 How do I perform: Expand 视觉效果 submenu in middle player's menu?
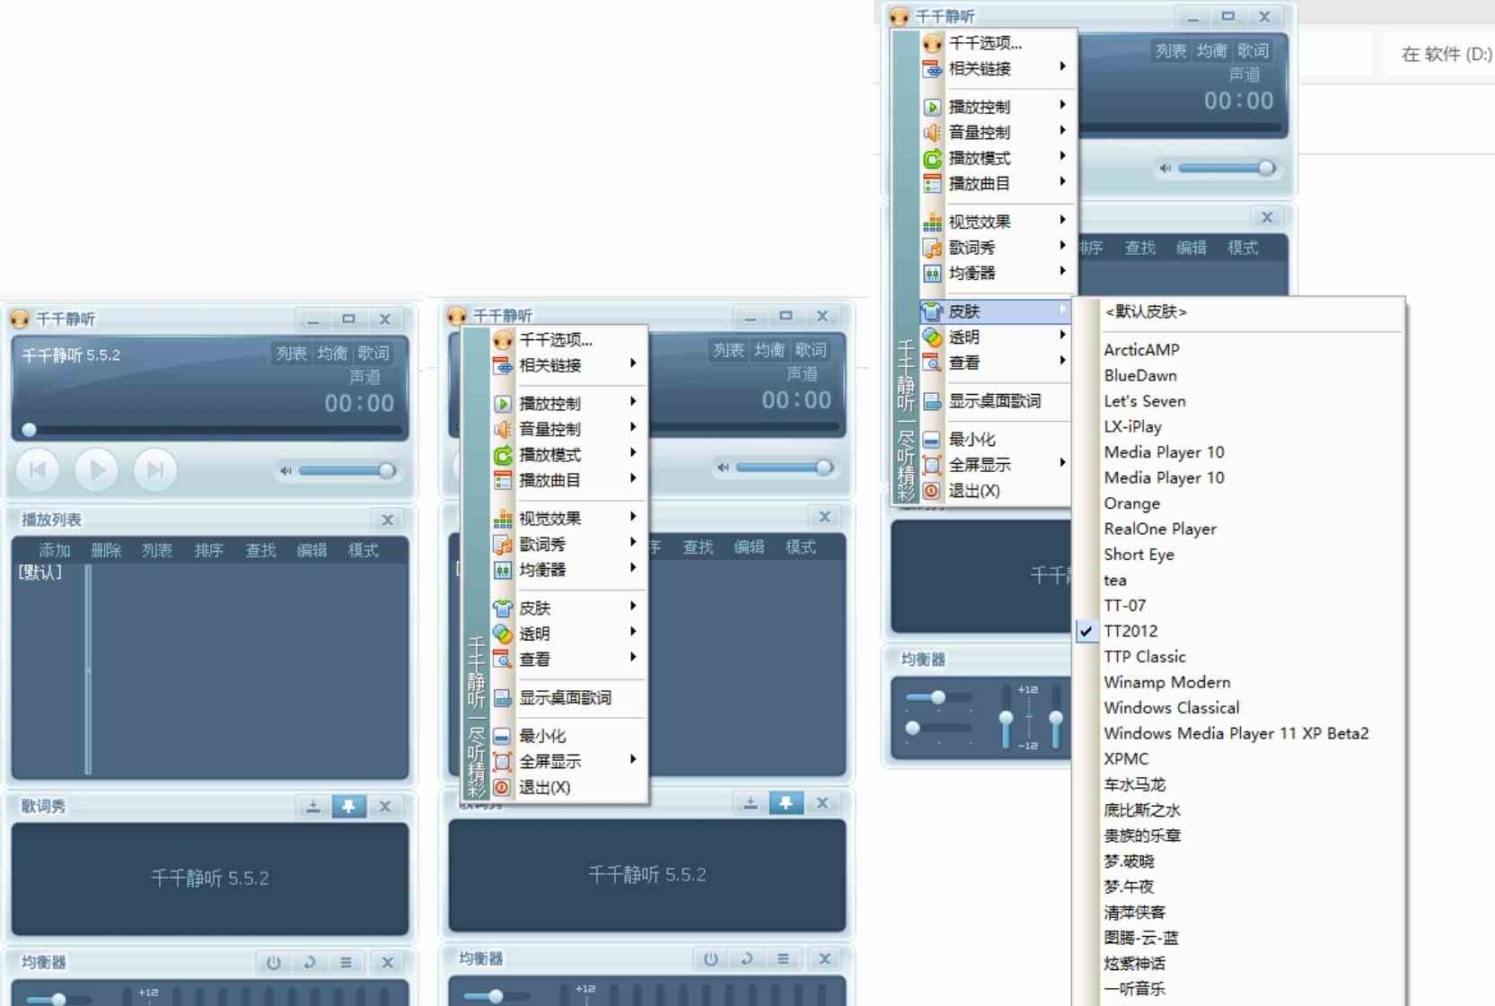568,519
